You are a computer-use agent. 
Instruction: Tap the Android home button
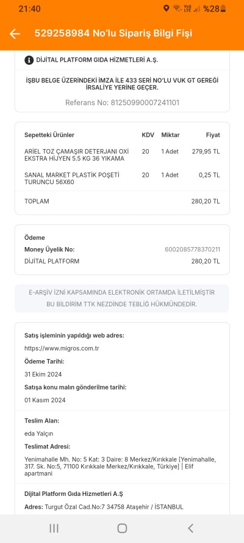coord(122,528)
